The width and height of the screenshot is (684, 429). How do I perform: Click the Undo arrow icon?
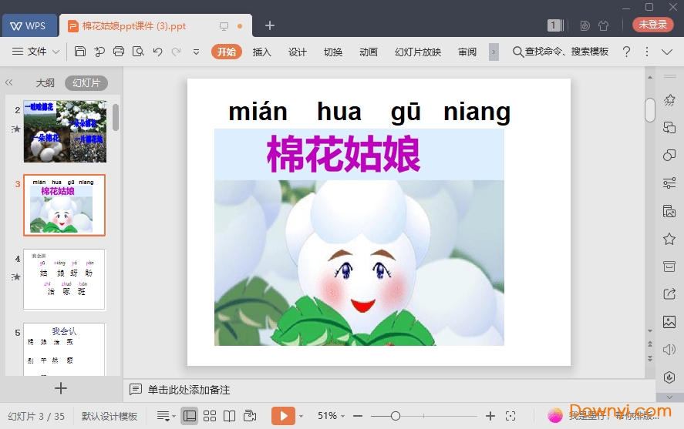(157, 52)
